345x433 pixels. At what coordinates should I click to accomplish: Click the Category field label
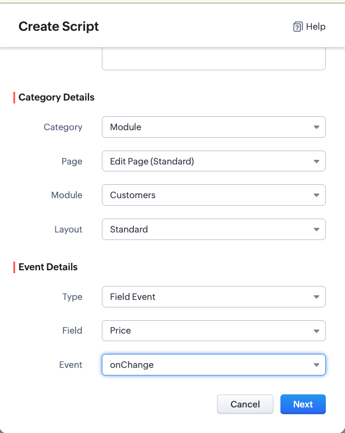point(63,127)
